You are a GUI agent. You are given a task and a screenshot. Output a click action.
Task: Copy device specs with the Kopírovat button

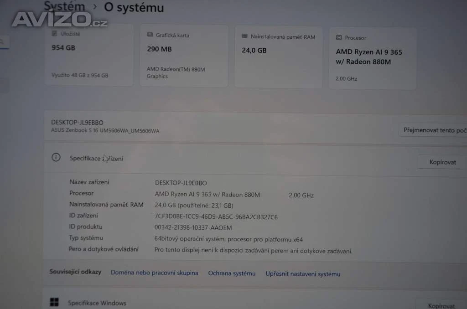[442, 162]
